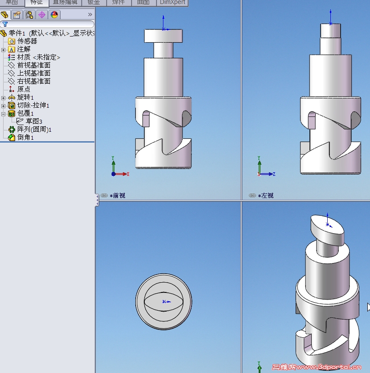Select the 包覆1 feature label
This screenshot has height=373, width=370.
[25, 114]
